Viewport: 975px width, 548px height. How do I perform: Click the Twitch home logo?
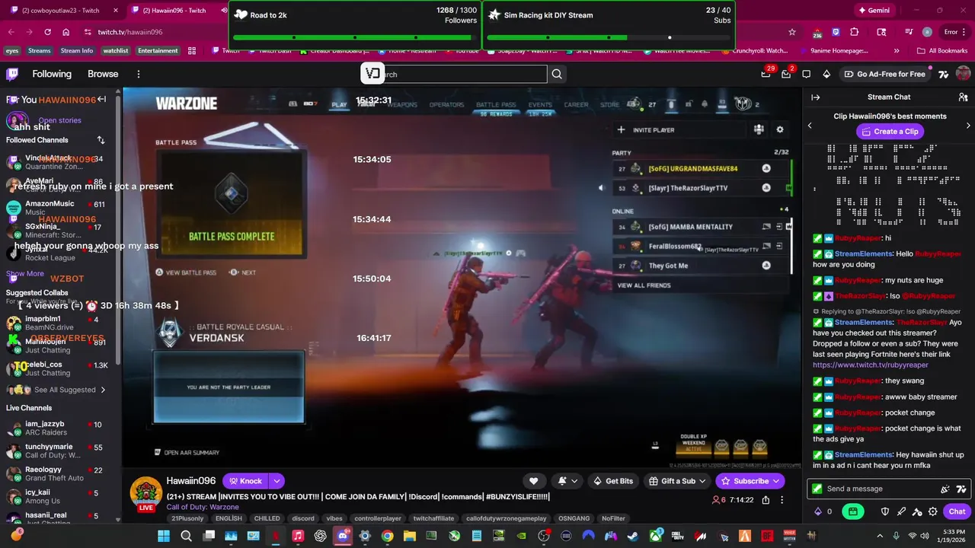click(12, 74)
